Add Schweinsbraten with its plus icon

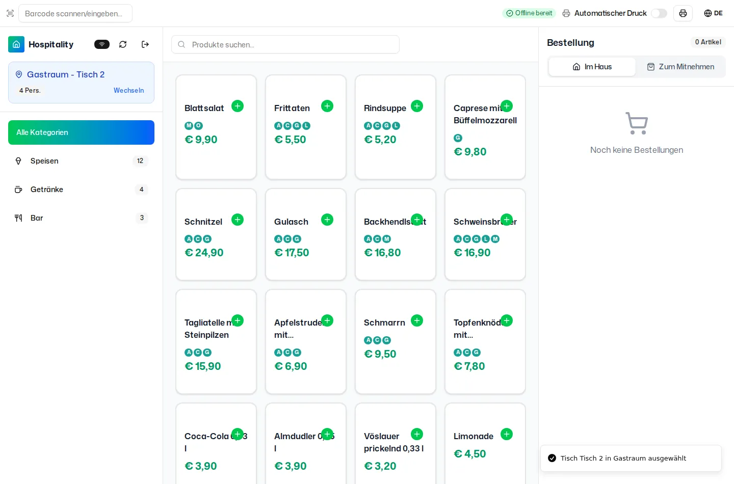coord(507,220)
